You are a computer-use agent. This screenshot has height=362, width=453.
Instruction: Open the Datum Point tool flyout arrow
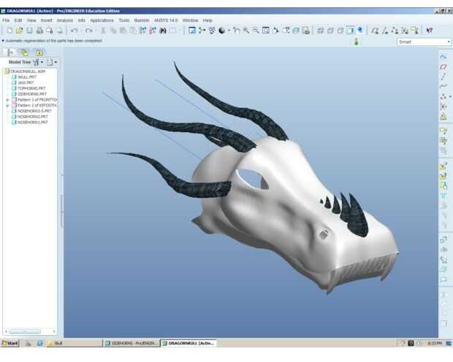pos(449,97)
